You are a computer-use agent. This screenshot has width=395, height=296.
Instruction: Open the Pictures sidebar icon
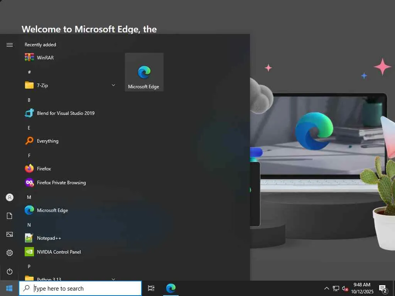10,234
